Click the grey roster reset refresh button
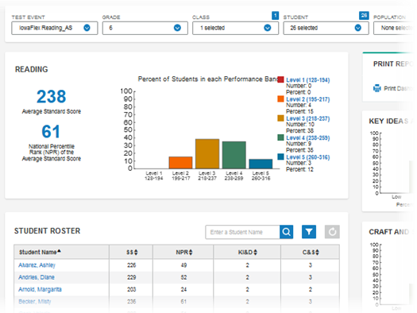417x313 pixels. click(332, 232)
